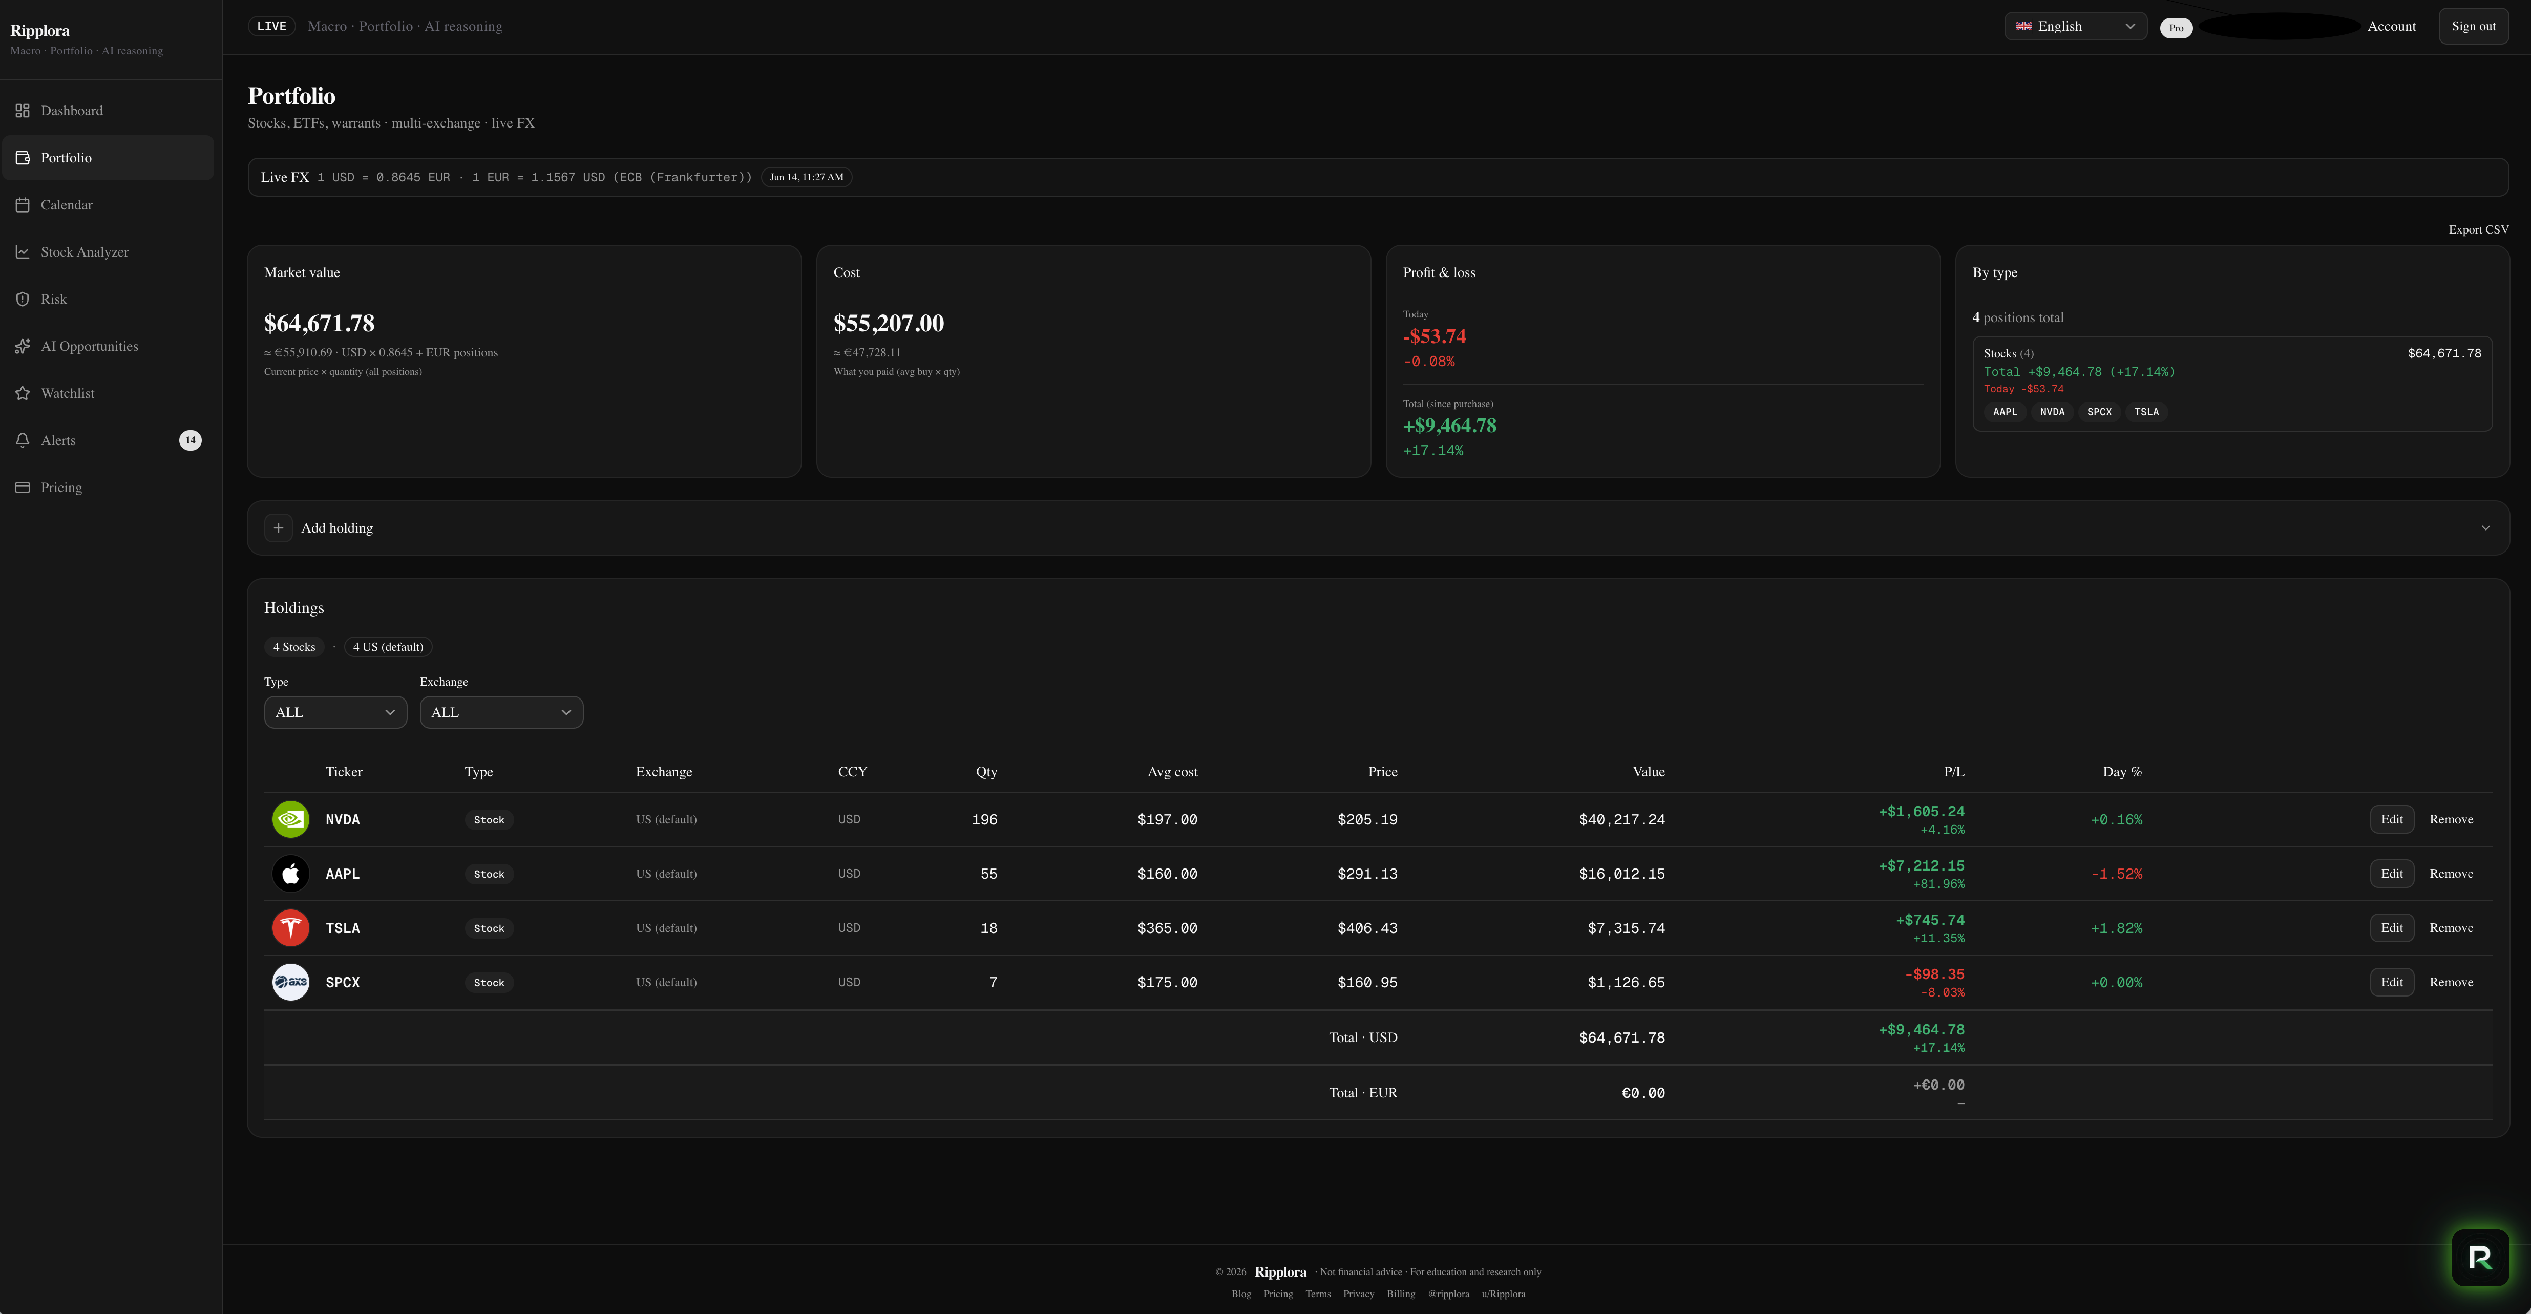This screenshot has height=1314, width=2531.
Task: Click the NVDA Nvidia logo icon
Action: (291, 820)
